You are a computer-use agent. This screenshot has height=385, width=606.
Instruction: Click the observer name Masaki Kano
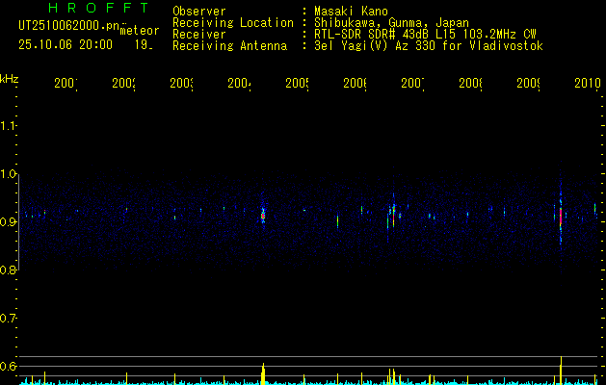351,12
